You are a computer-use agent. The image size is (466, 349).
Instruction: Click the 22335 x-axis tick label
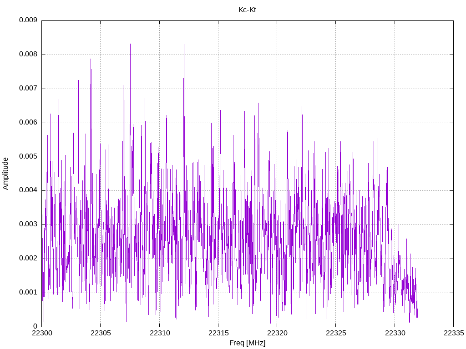[454, 333]
